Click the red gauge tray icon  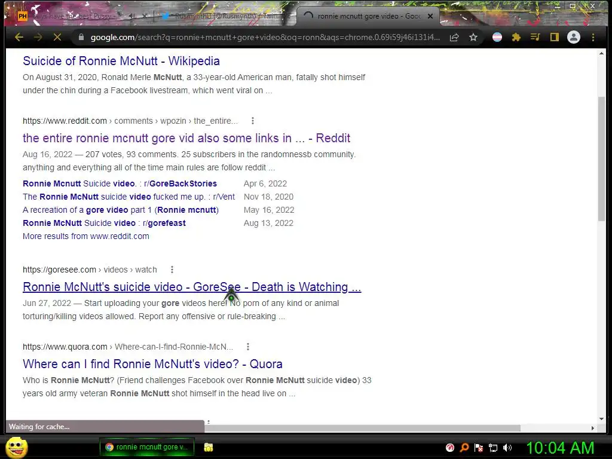[450, 448]
